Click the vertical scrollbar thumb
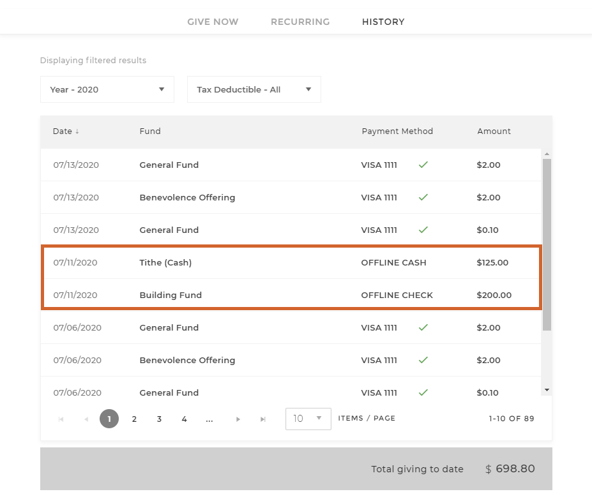 coord(547,243)
